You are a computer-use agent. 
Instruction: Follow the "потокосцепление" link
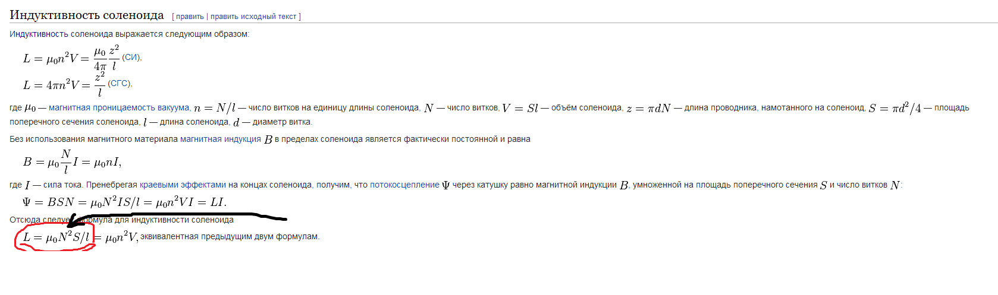point(404,185)
